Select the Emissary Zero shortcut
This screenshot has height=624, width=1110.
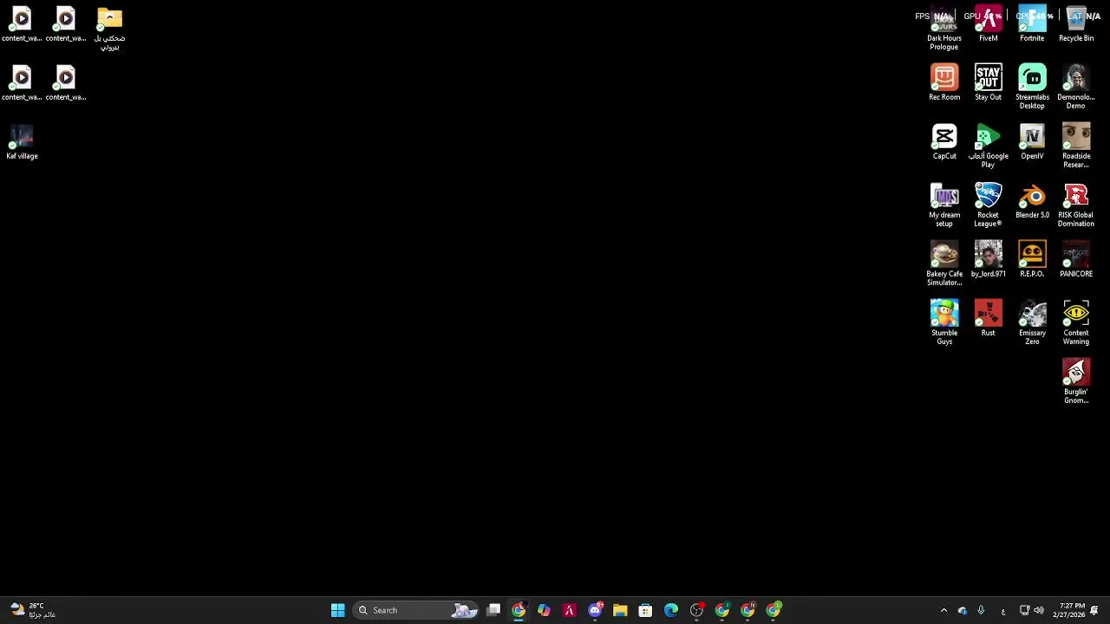[x=1032, y=322]
